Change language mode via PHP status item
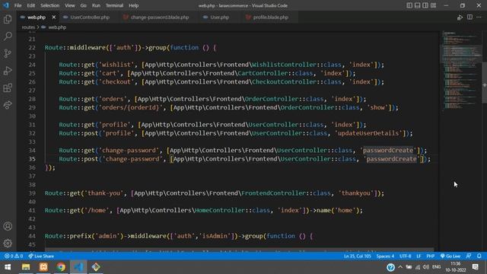This screenshot has width=487, height=274. (430, 256)
